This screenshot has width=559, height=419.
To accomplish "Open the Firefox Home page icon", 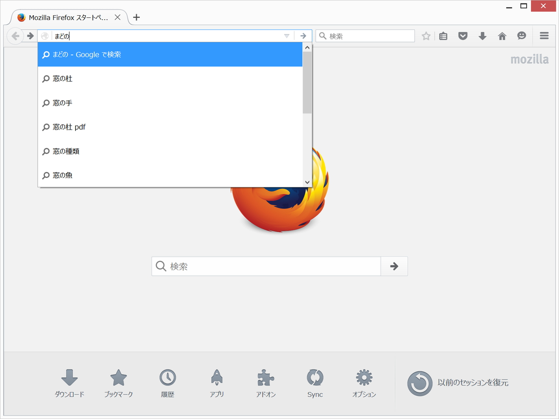I will tap(502, 36).
